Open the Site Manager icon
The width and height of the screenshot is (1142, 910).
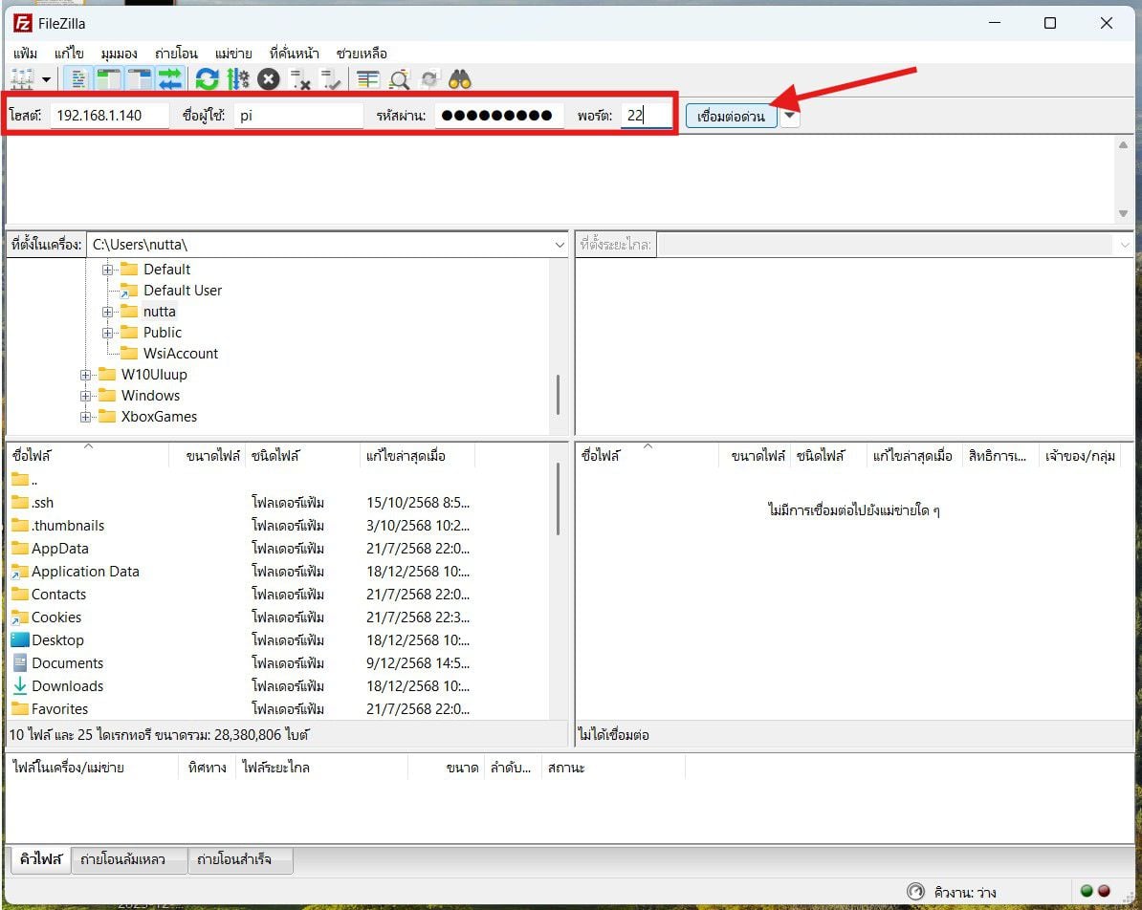click(23, 78)
